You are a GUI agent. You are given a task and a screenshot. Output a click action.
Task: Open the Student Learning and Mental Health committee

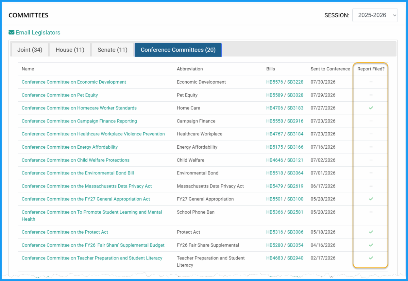pyautogui.click(x=92, y=216)
